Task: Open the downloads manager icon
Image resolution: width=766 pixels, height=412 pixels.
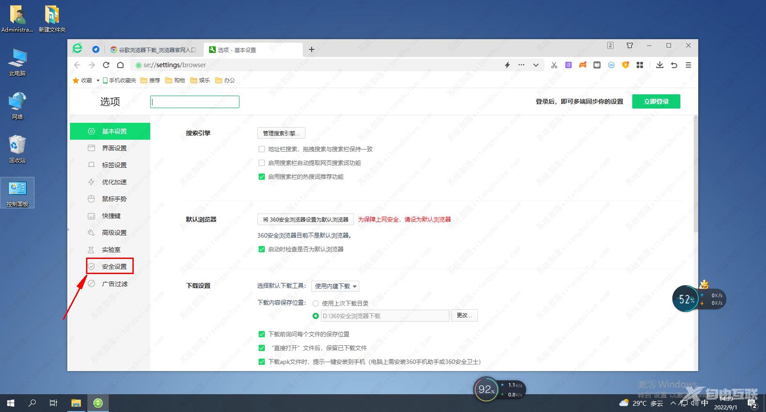Action: click(x=660, y=65)
